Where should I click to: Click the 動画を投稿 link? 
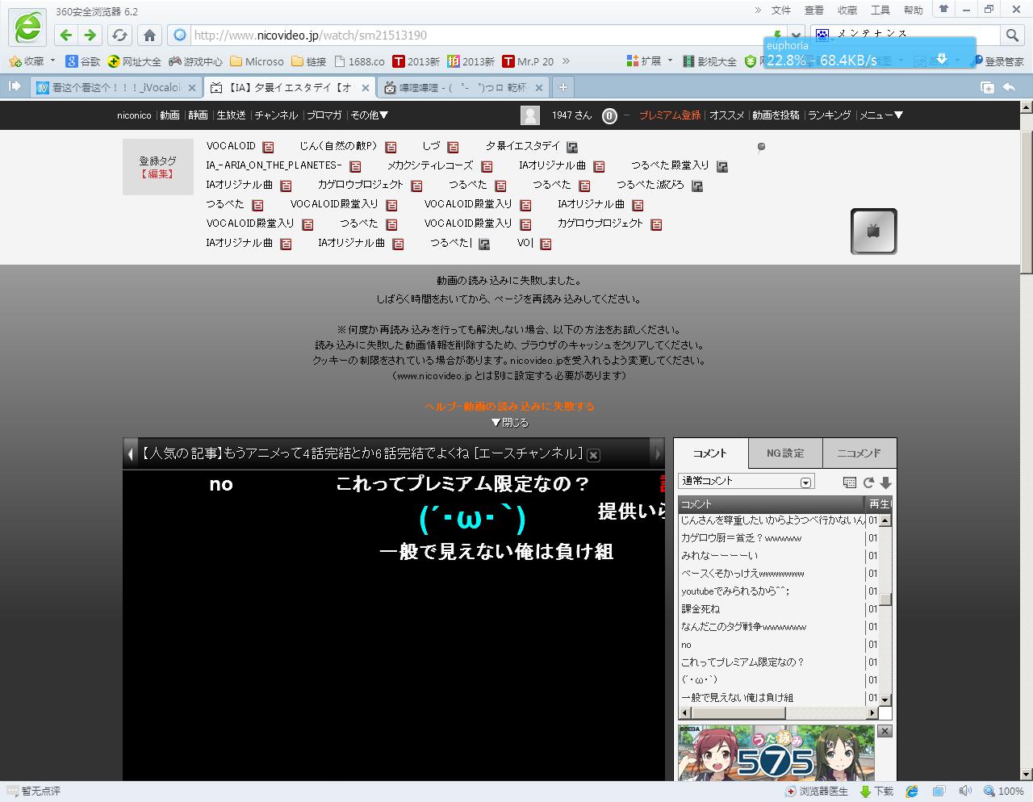tap(776, 115)
